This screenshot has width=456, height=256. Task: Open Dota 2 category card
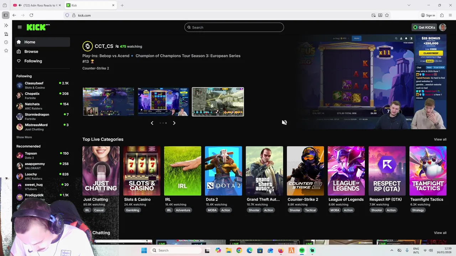click(x=223, y=171)
